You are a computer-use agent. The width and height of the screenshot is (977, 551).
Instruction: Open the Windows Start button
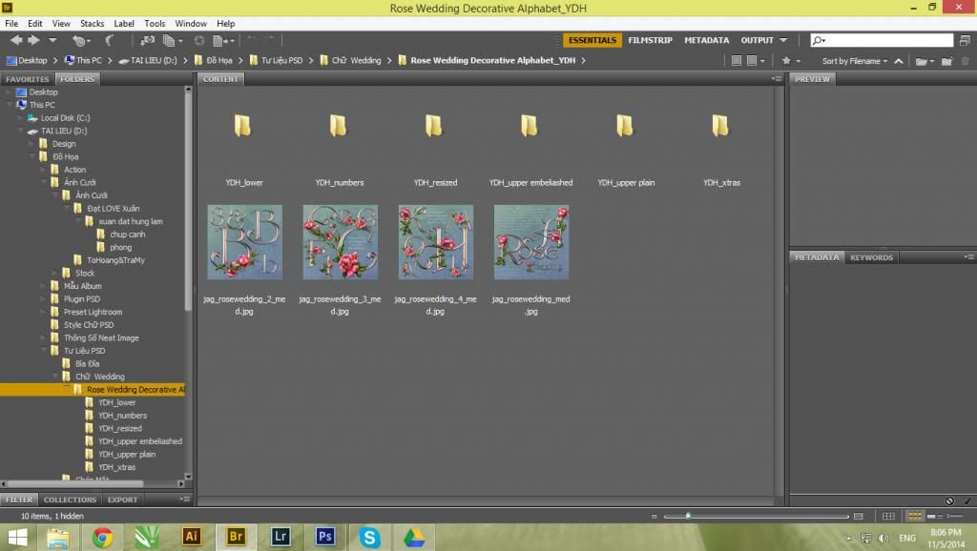click(17, 537)
